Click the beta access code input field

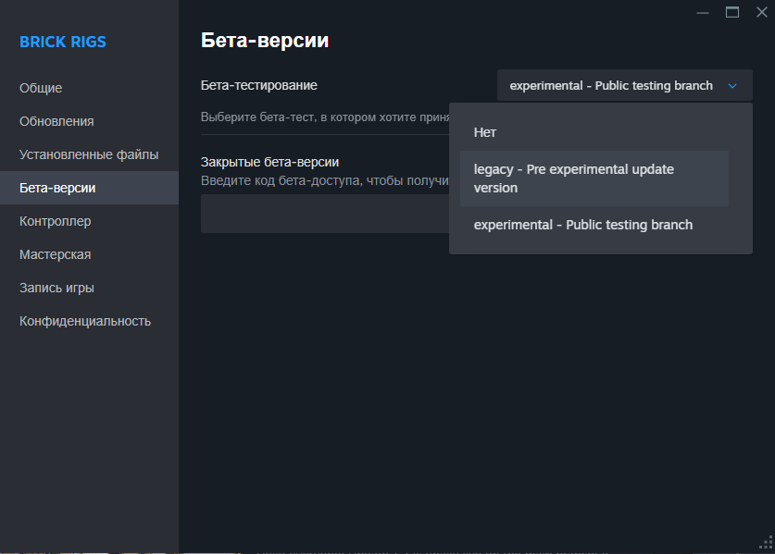[x=325, y=214]
